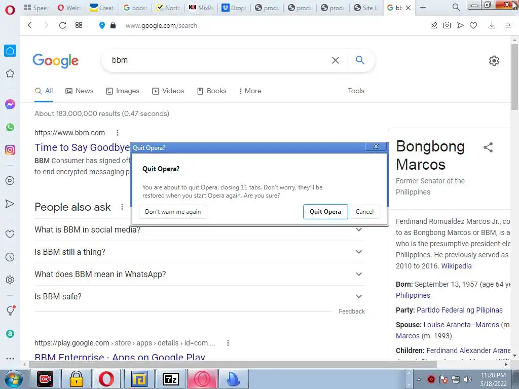Select the Videos search tab

168,91
